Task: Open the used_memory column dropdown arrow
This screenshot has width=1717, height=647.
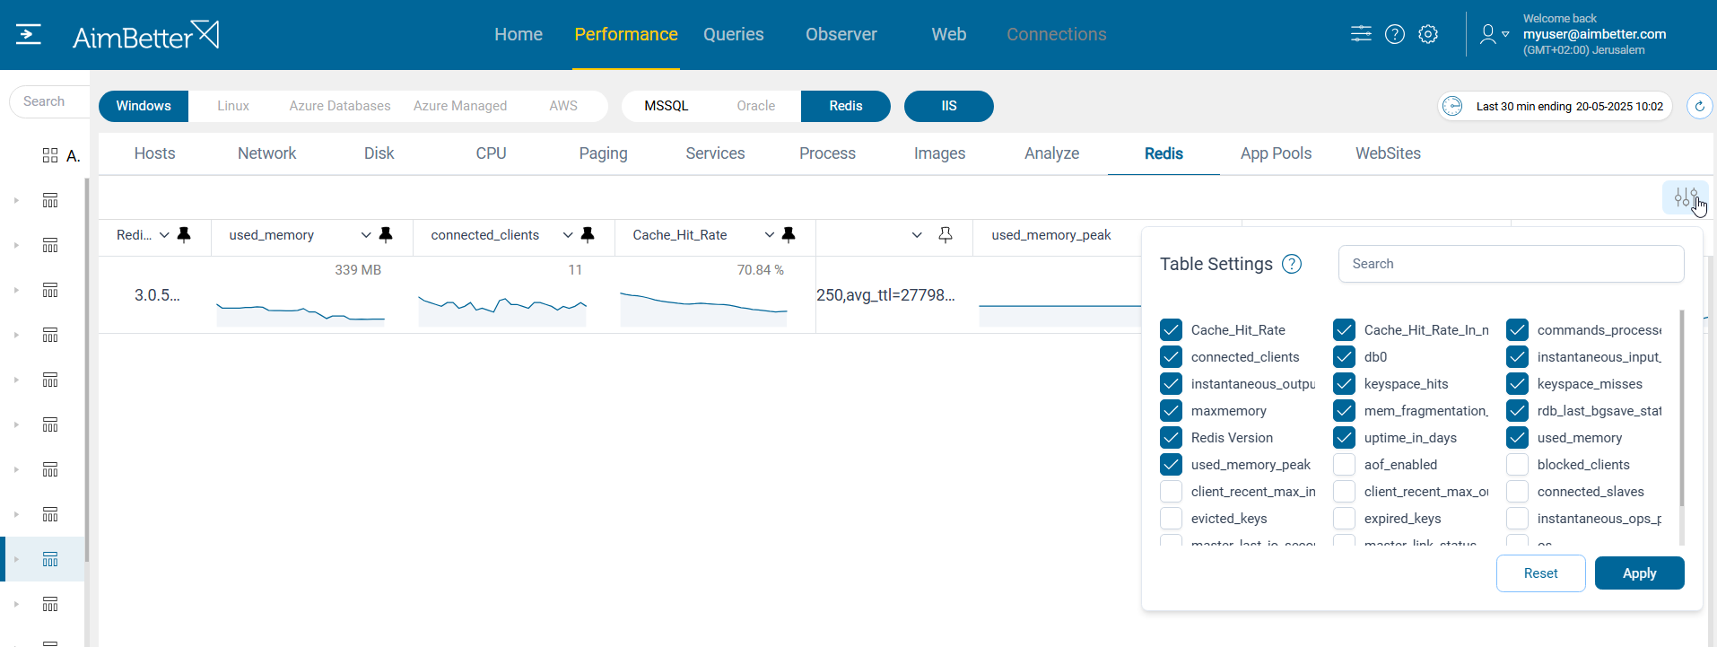Action: click(366, 235)
